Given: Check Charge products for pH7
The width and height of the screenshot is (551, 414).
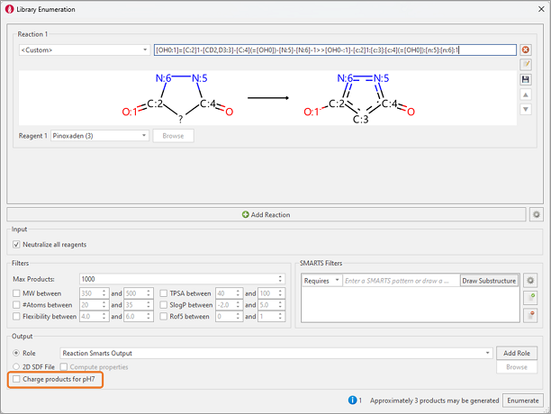Looking at the screenshot, I should coord(16,379).
